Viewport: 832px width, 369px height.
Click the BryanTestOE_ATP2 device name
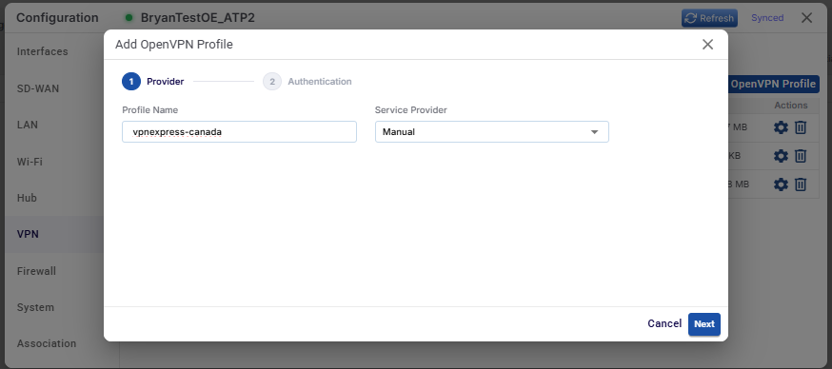coord(197,18)
